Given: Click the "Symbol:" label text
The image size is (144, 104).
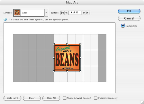Looking at the screenshot, I should (7, 13).
